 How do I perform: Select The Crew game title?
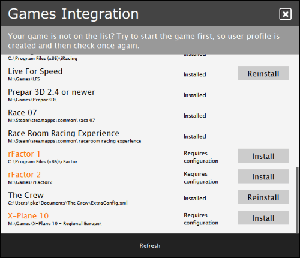click(x=26, y=195)
